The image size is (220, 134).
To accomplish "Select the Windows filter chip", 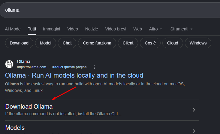I will 198,43.
